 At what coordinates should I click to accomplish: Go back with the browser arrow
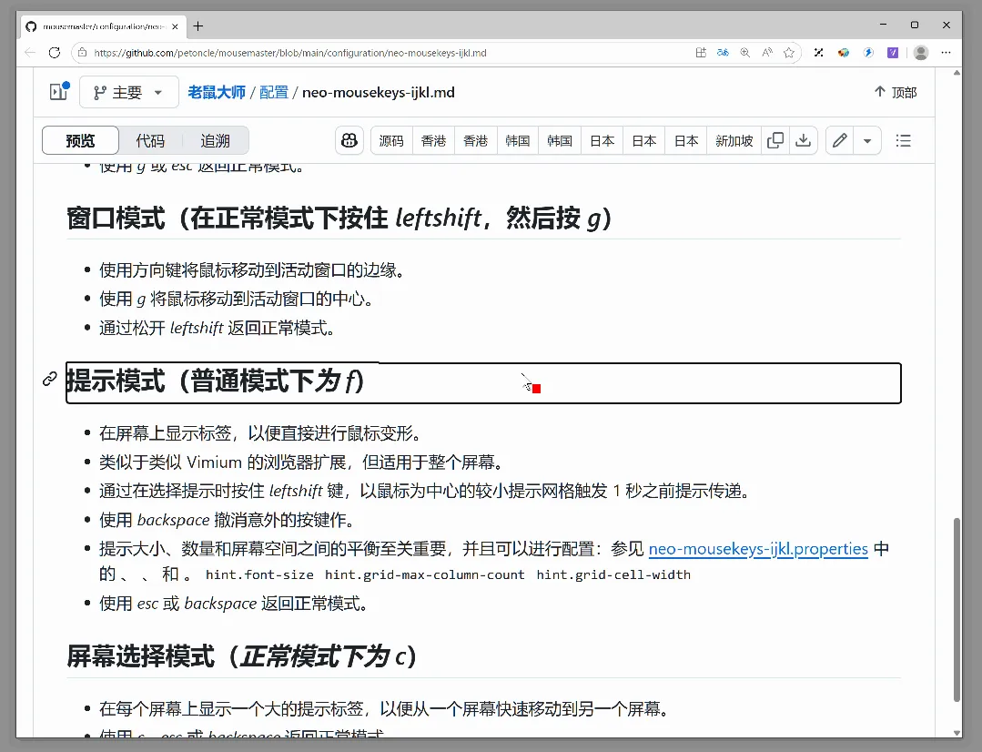(x=29, y=53)
